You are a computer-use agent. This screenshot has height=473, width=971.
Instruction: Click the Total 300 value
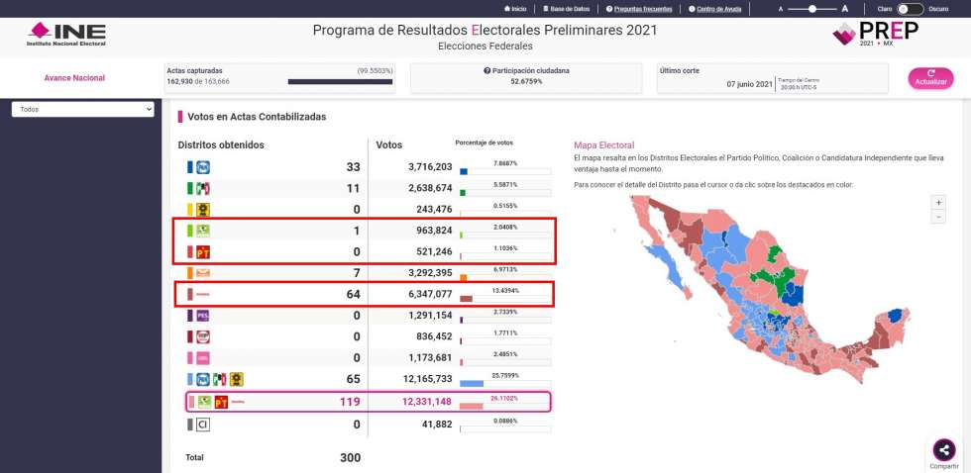[350, 458]
